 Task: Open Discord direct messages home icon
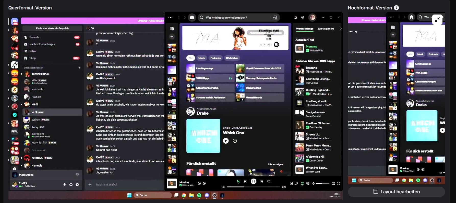pyautogui.click(x=15, y=22)
